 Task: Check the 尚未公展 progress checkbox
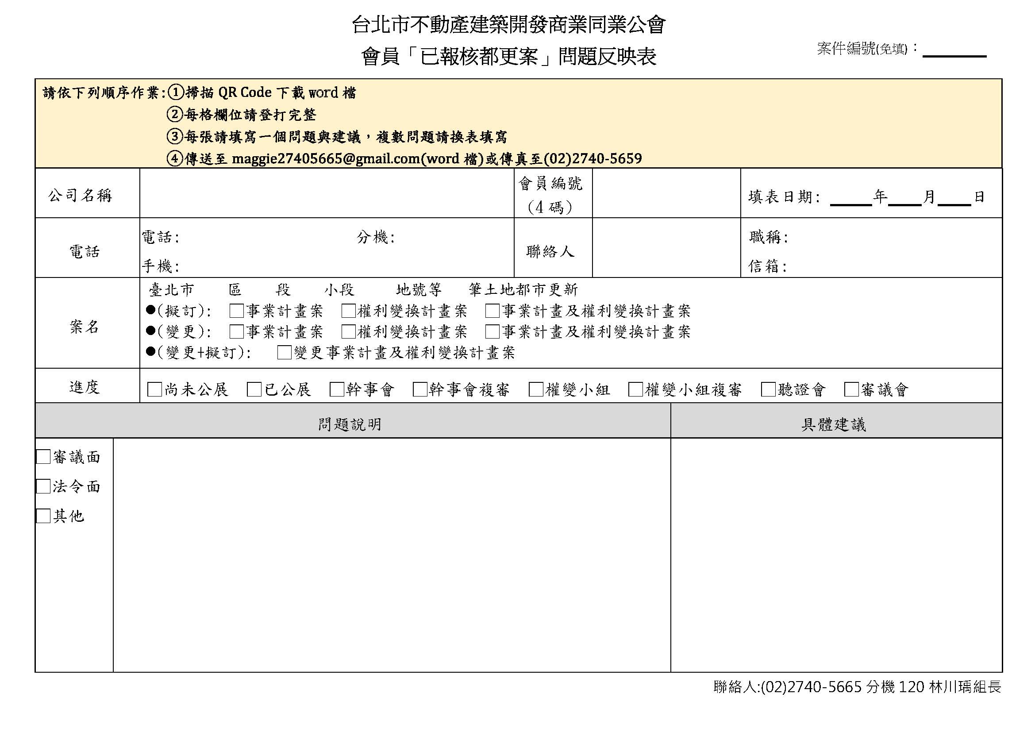pyautogui.click(x=154, y=389)
